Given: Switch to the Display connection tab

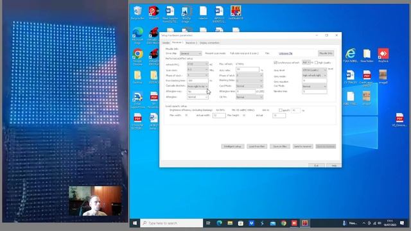Looking at the screenshot, I should pyautogui.click(x=209, y=43).
